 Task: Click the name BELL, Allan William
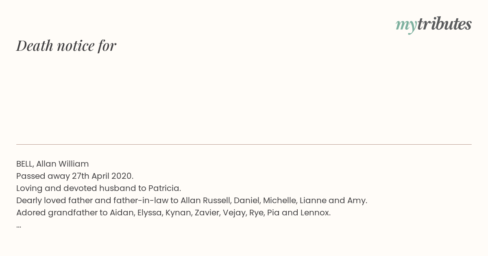tap(52, 164)
